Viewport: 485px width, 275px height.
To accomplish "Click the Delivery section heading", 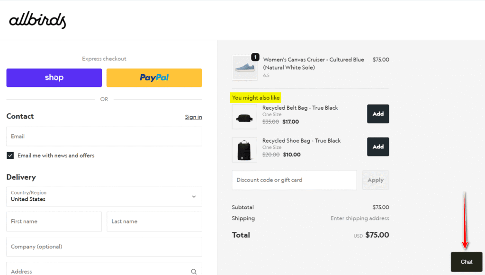I will (21, 177).
